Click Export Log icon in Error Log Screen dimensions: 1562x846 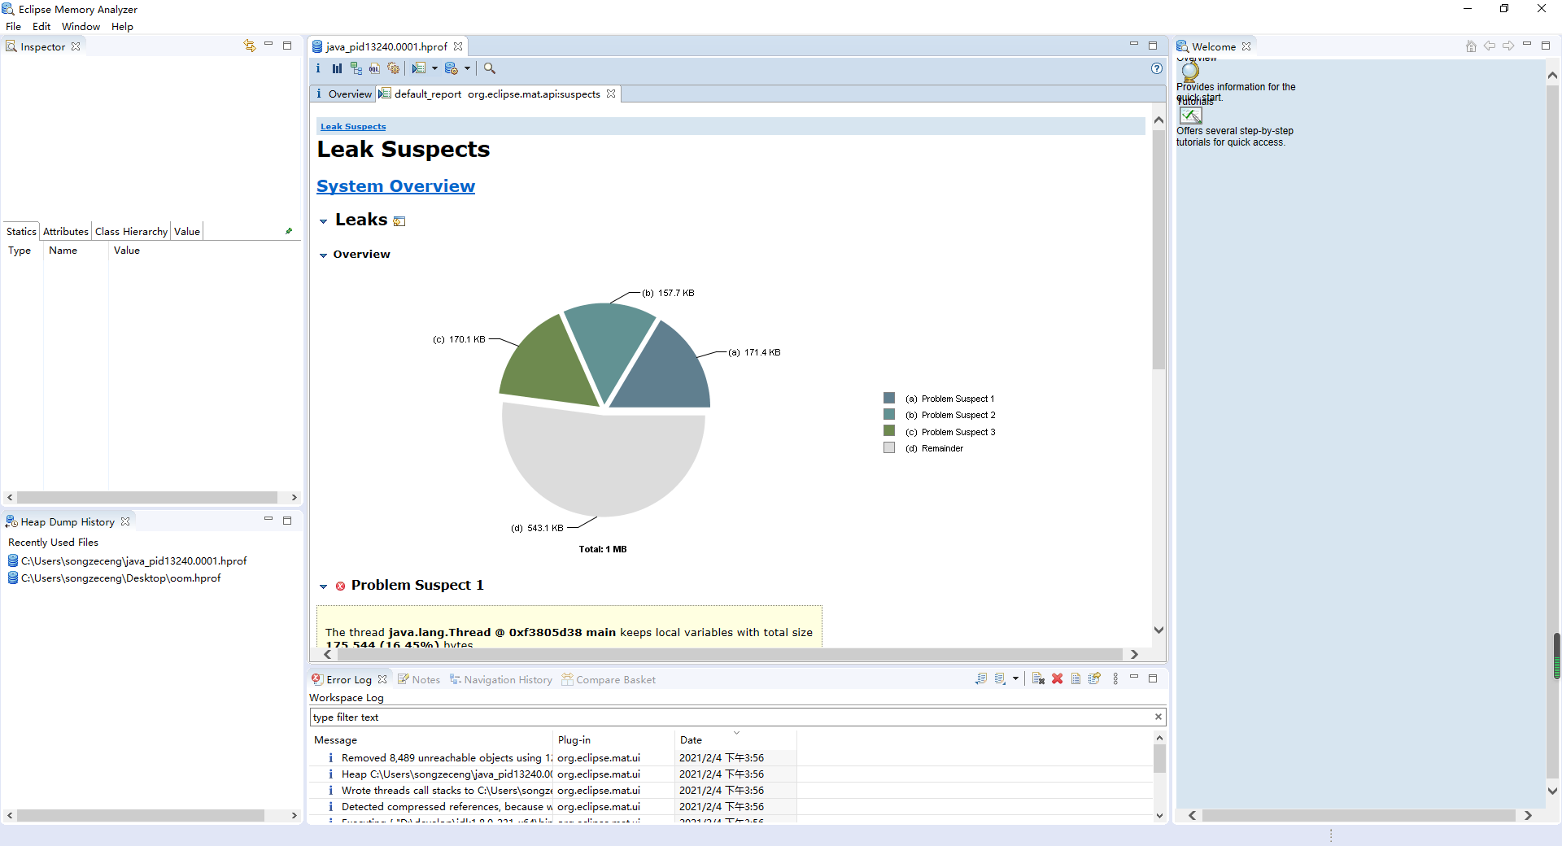pyautogui.click(x=981, y=678)
